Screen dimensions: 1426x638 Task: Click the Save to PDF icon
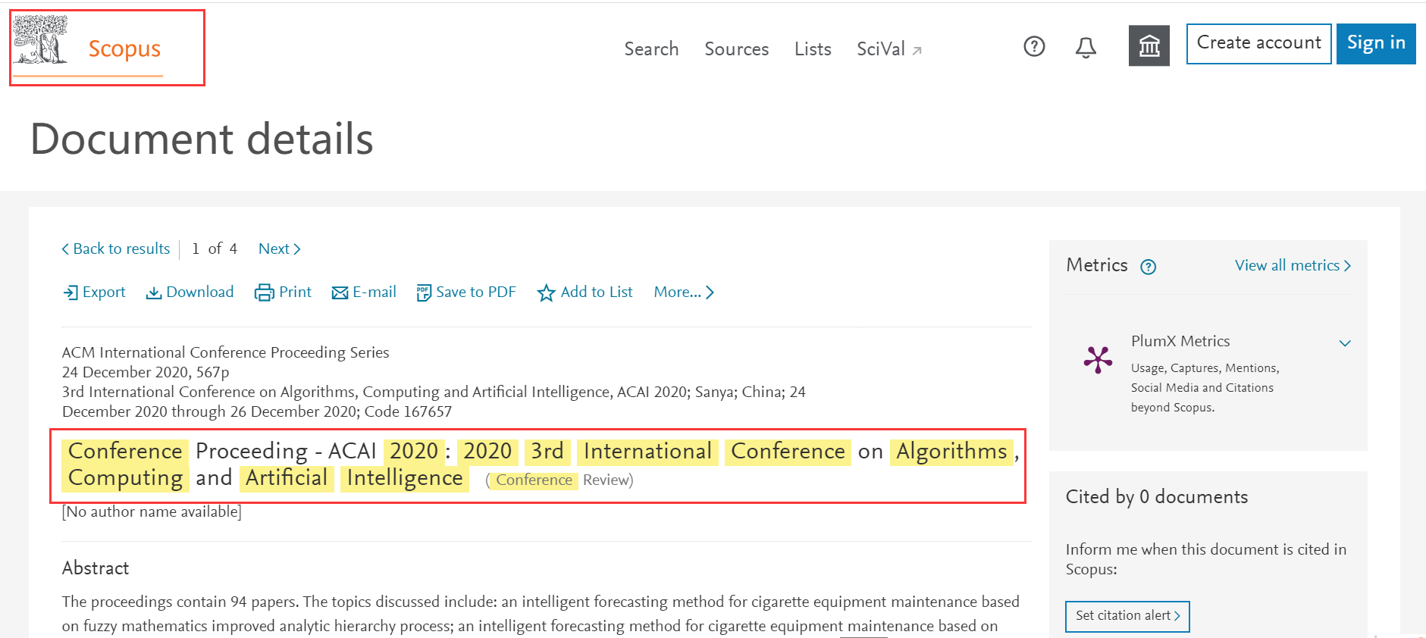coord(424,292)
